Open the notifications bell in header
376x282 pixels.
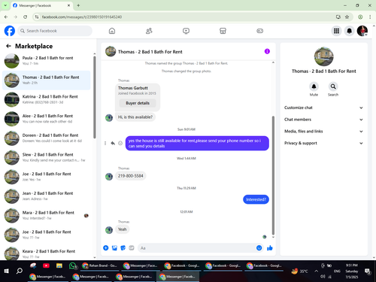click(x=349, y=31)
